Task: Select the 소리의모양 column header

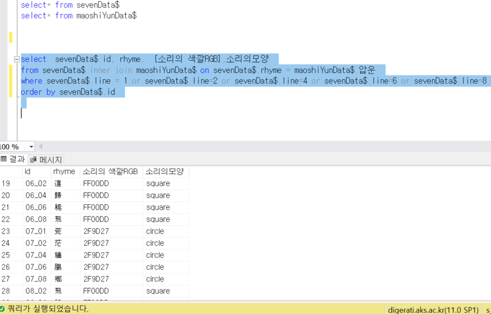Action: tap(166, 171)
